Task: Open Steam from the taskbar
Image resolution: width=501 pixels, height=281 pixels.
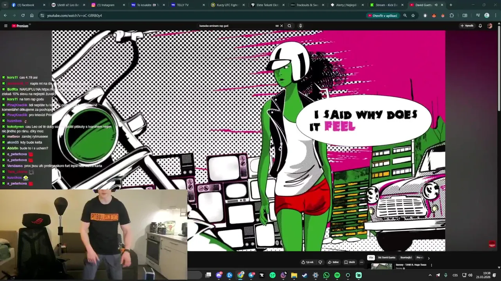Action: [x=305, y=275]
